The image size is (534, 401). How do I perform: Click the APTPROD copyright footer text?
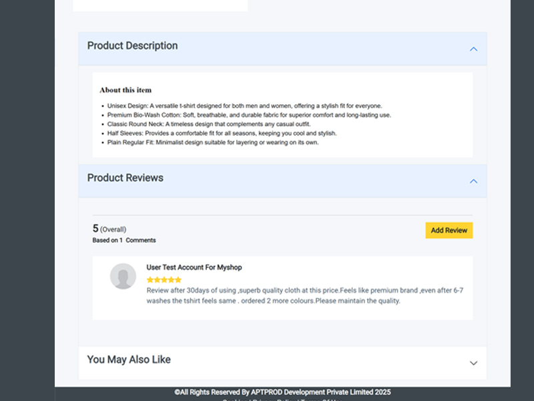tap(282, 392)
